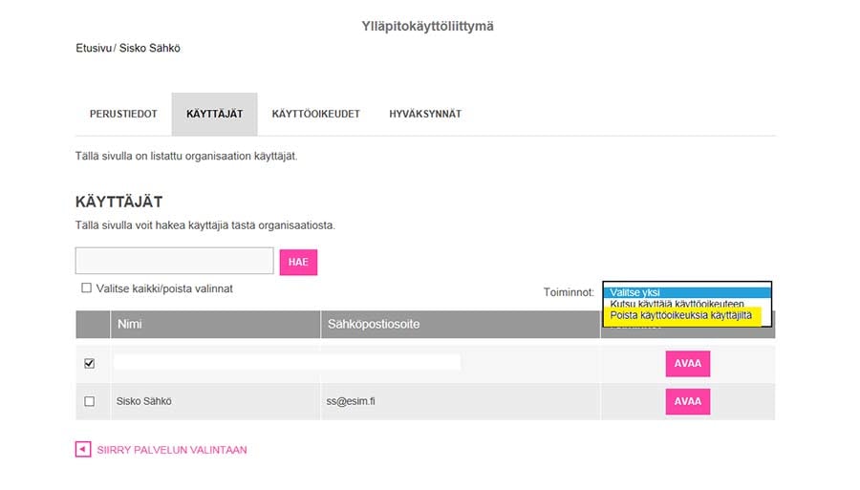Choose Poista käyttöoikeuksia käyttäjiltä option
860x490 pixels.
pos(681,316)
